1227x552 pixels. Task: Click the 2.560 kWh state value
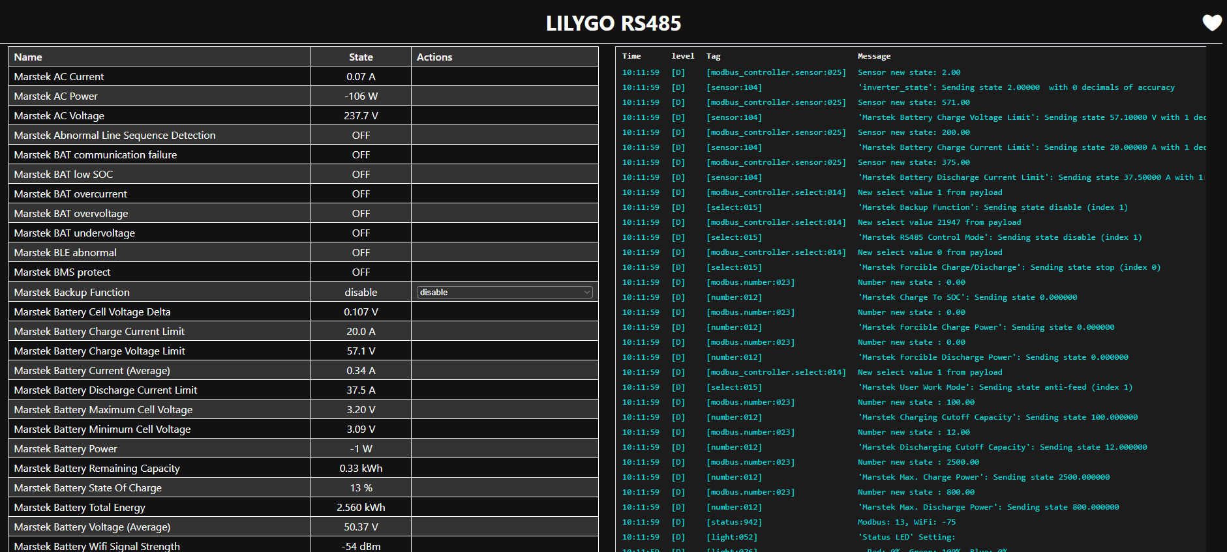[361, 507]
